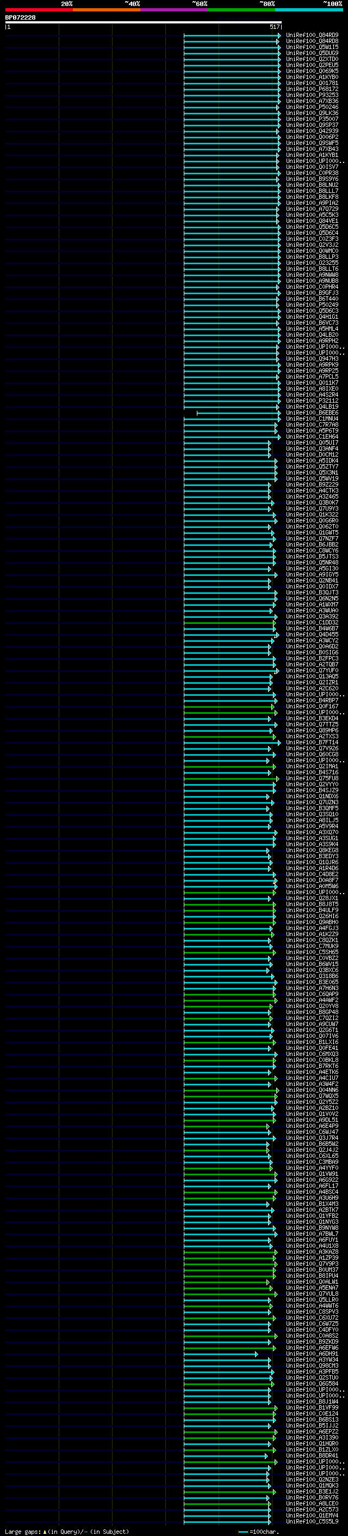The image size is (348, 1536).
Task: Select the UniRef100_C1MNU4 entry
Action: coord(312,418)
